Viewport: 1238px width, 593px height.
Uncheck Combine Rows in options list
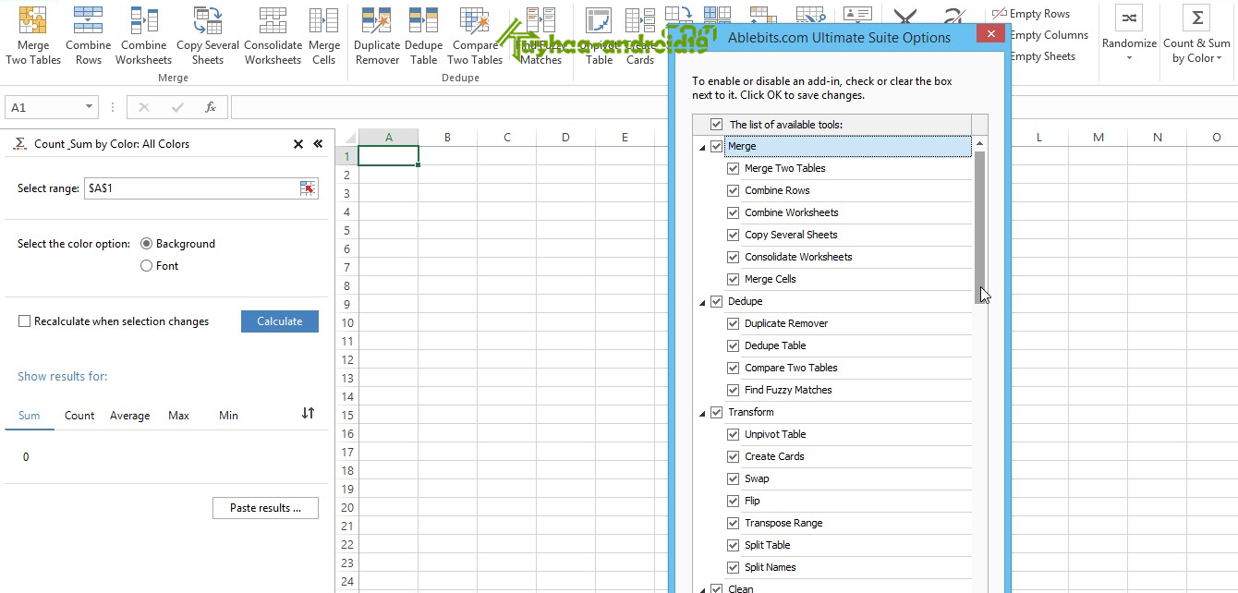(734, 190)
